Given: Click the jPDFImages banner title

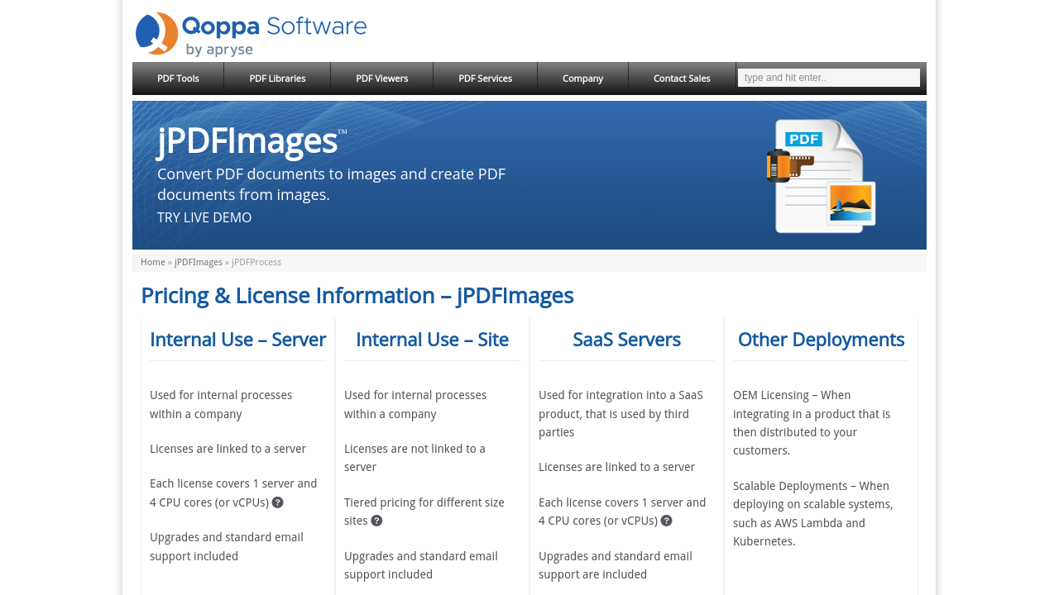Looking at the screenshot, I should coord(247,140).
